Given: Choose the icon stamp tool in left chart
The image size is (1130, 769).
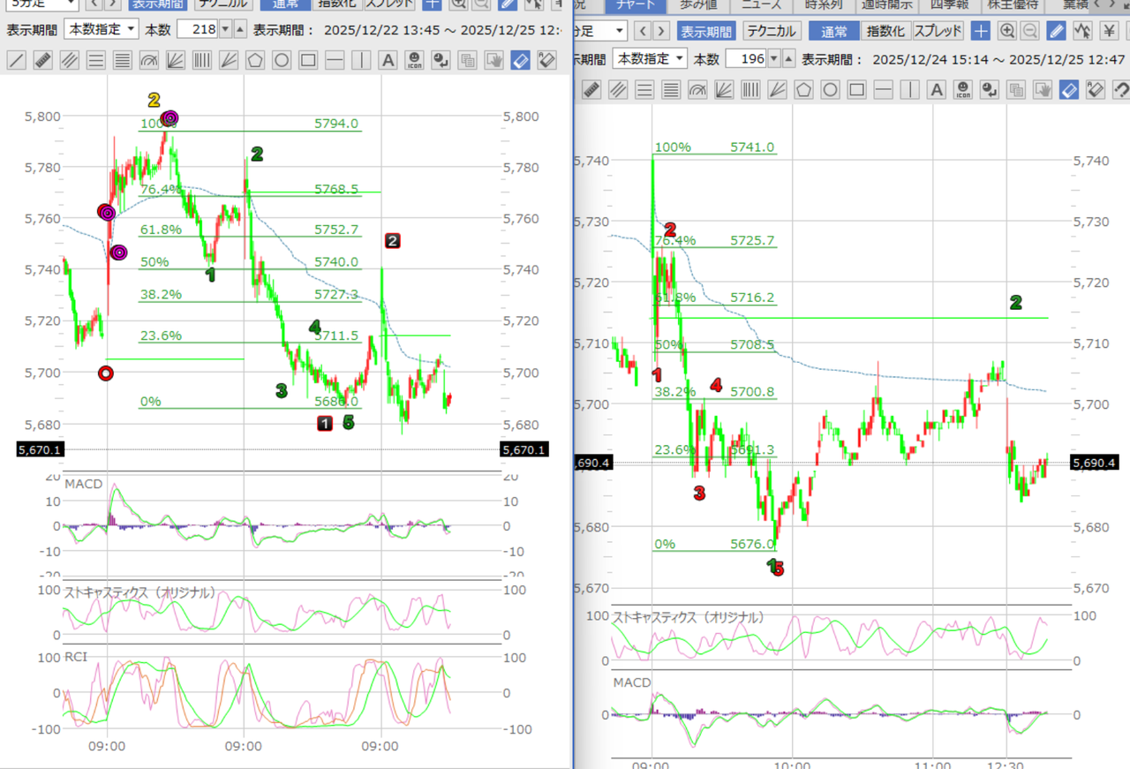Looking at the screenshot, I should 414,61.
